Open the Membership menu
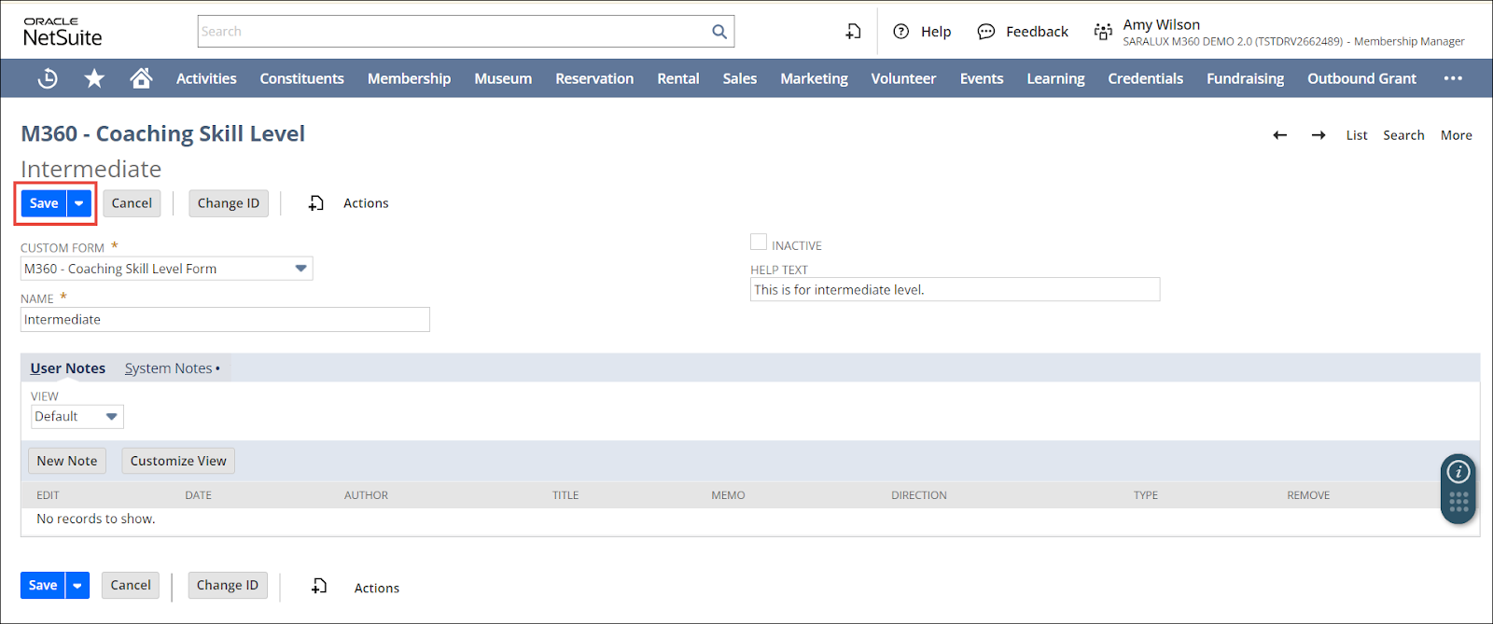Viewport: 1493px width, 624px height. (409, 79)
